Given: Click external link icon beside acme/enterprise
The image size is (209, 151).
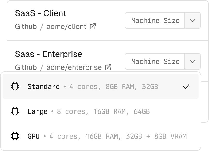Looking at the screenshot, I should [x=108, y=67].
